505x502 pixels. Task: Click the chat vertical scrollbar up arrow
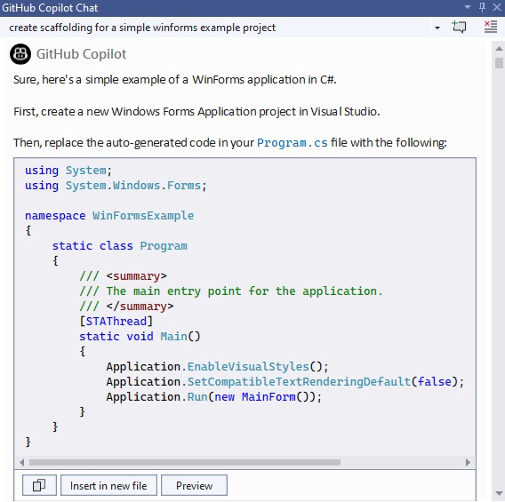(x=499, y=49)
